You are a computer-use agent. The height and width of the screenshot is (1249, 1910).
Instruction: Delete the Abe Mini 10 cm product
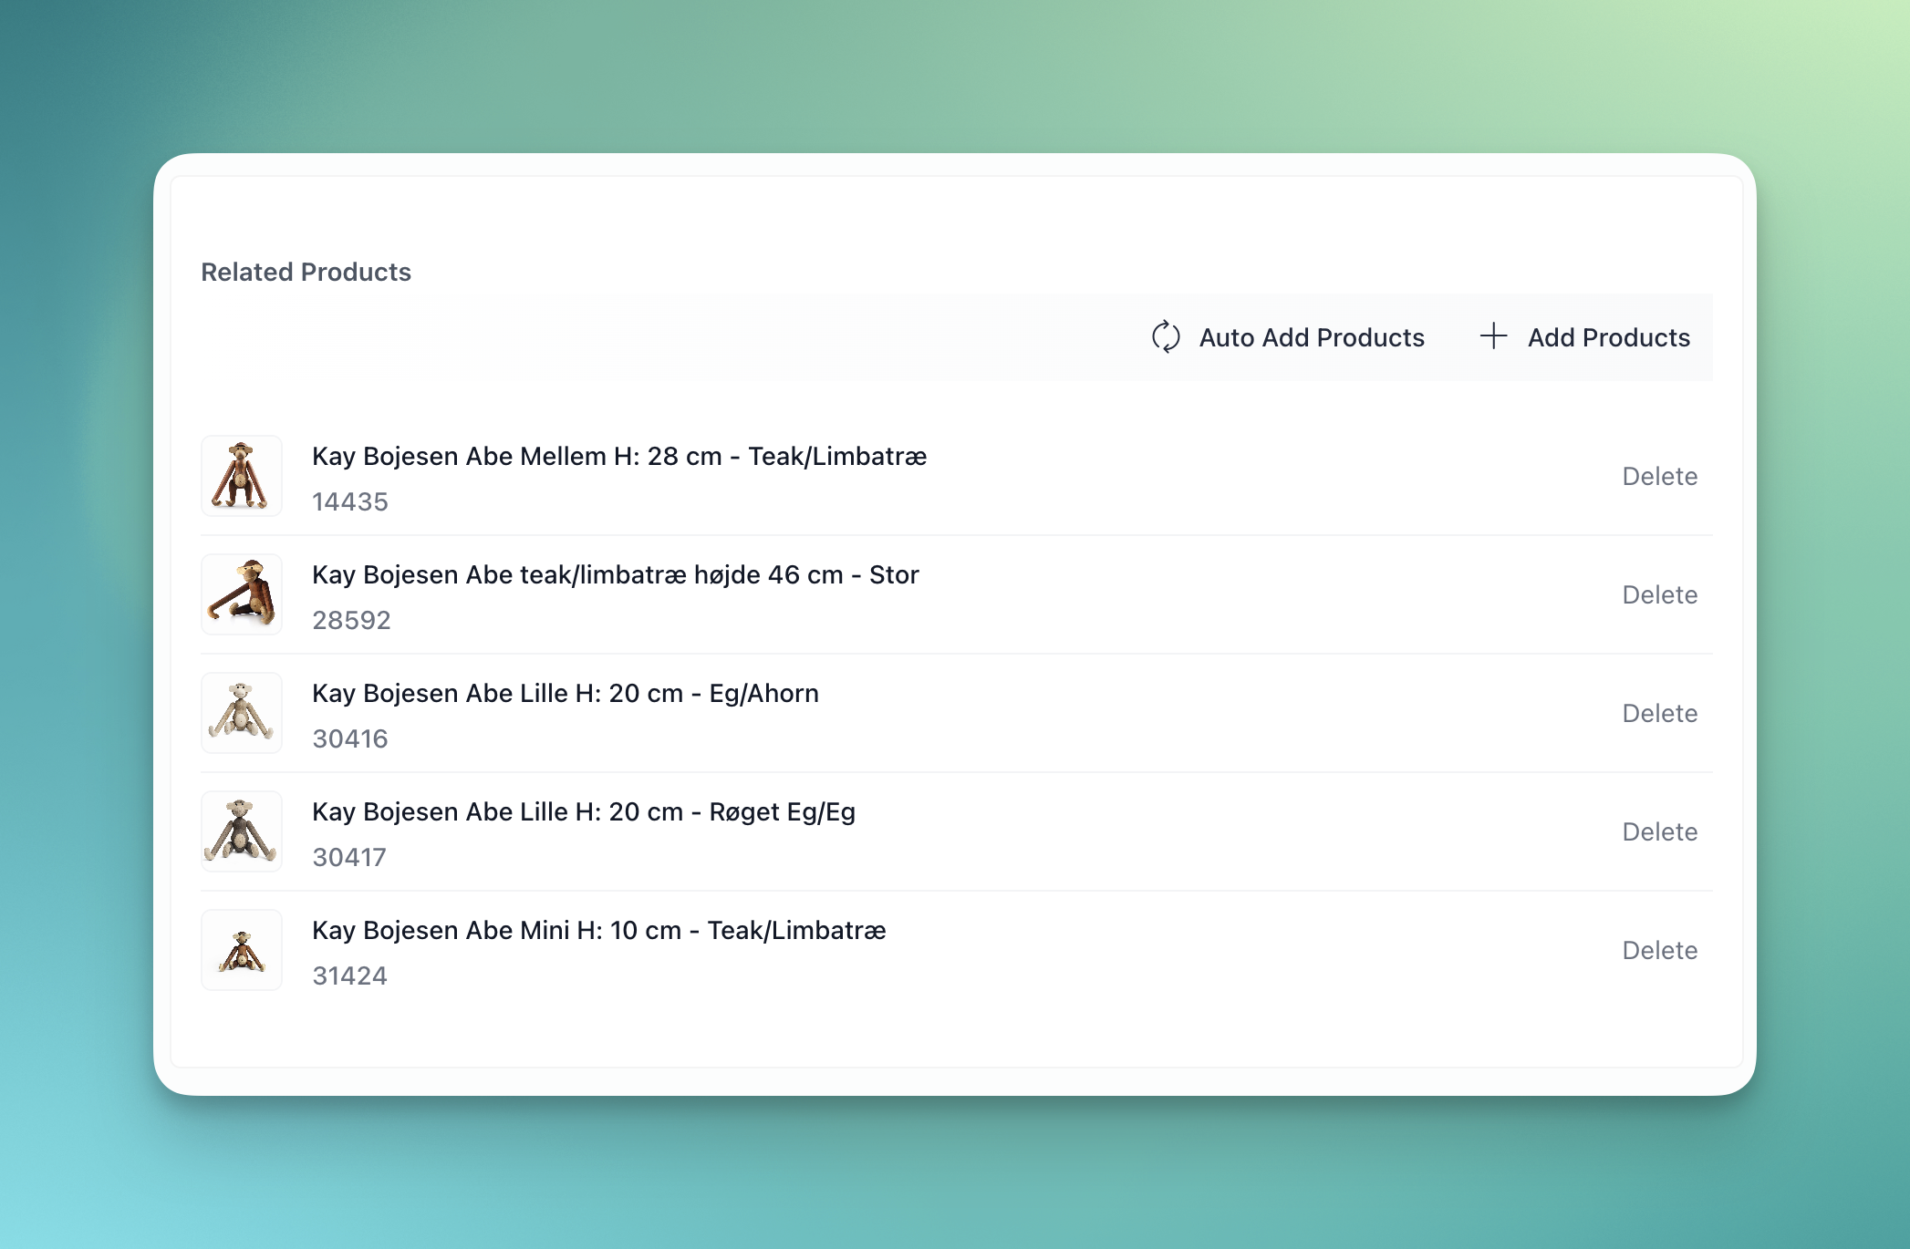click(1659, 950)
